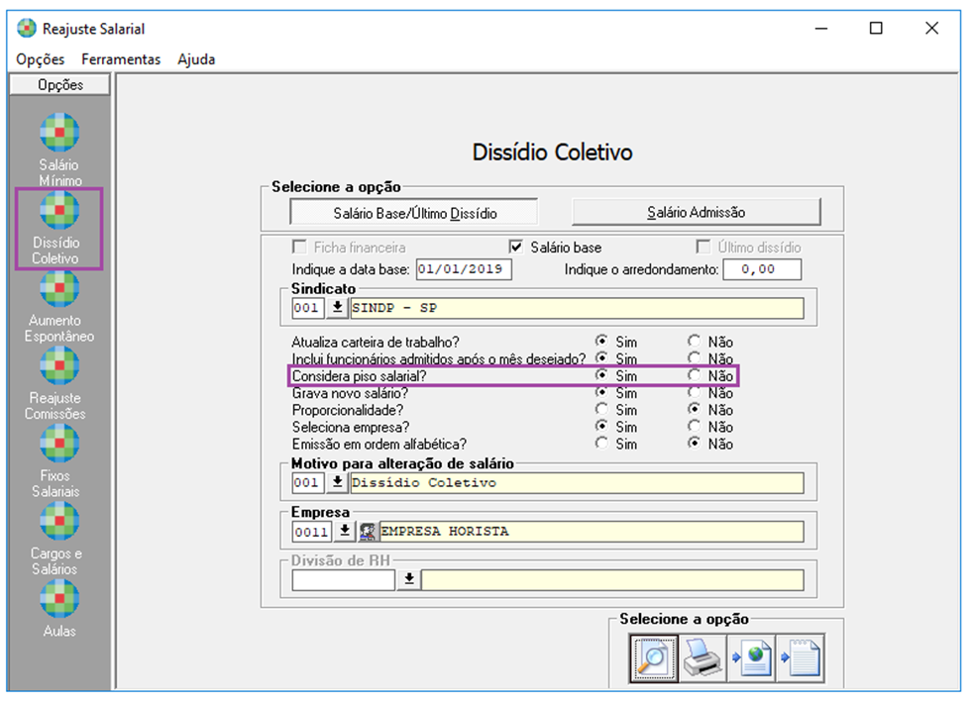
Task: Select Sim for Considera piso salarial
Action: (601, 375)
